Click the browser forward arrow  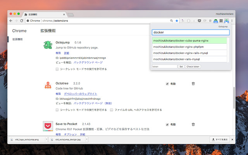[16, 21]
